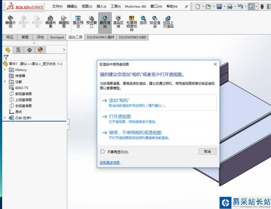Open the Preview Window tool

pos(91,22)
